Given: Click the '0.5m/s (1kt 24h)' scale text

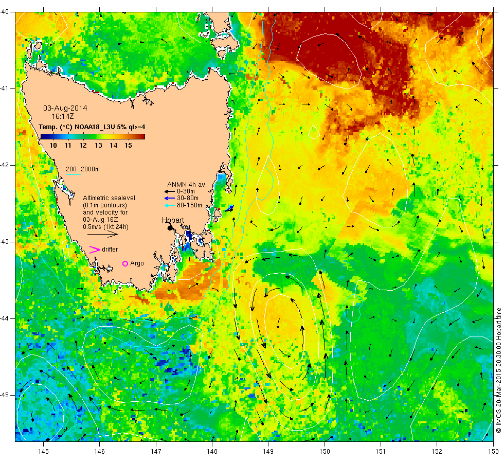Looking at the screenshot, I should (106, 227).
